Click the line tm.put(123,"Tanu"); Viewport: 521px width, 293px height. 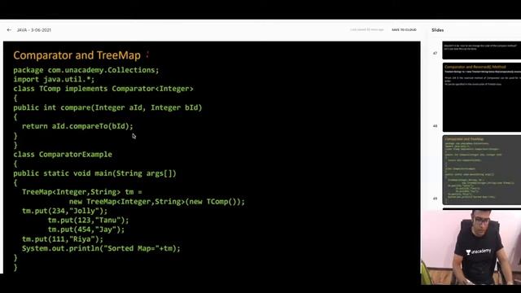tap(88, 221)
